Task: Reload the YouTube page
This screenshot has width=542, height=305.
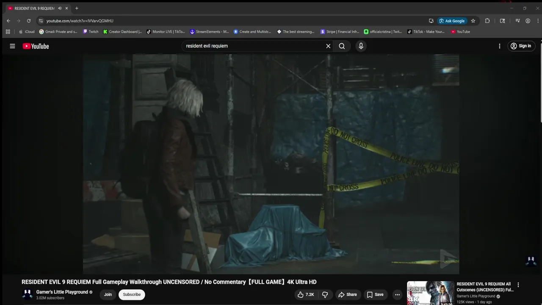Action: click(x=29, y=21)
